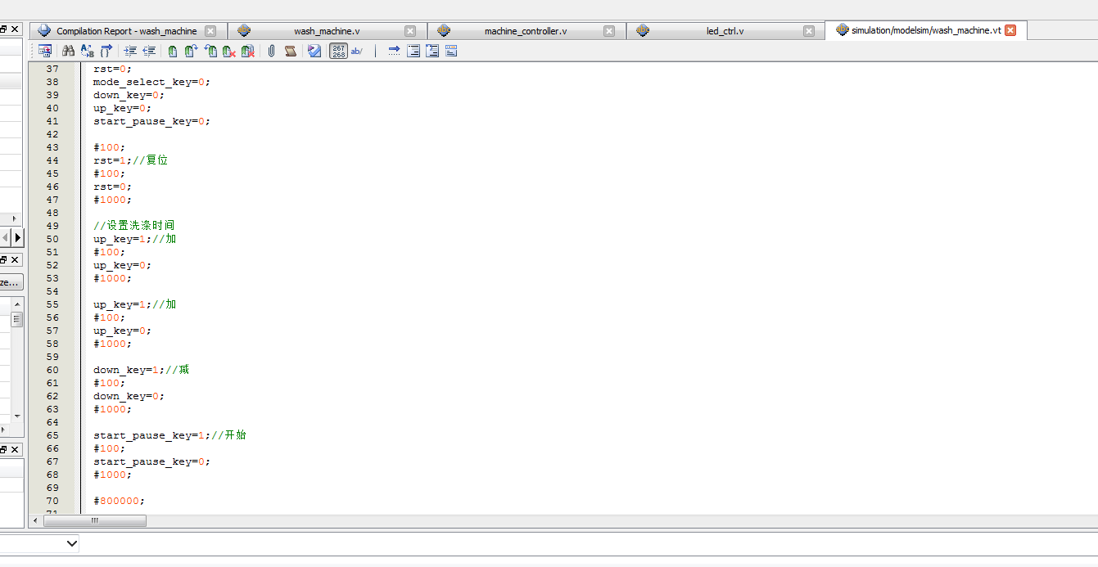Toggle show whitespace characters (ab/) button
This screenshot has height=567, width=1098.
357,51
